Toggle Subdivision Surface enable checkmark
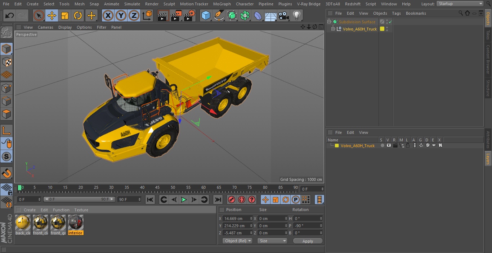492x253 pixels. pos(390,22)
